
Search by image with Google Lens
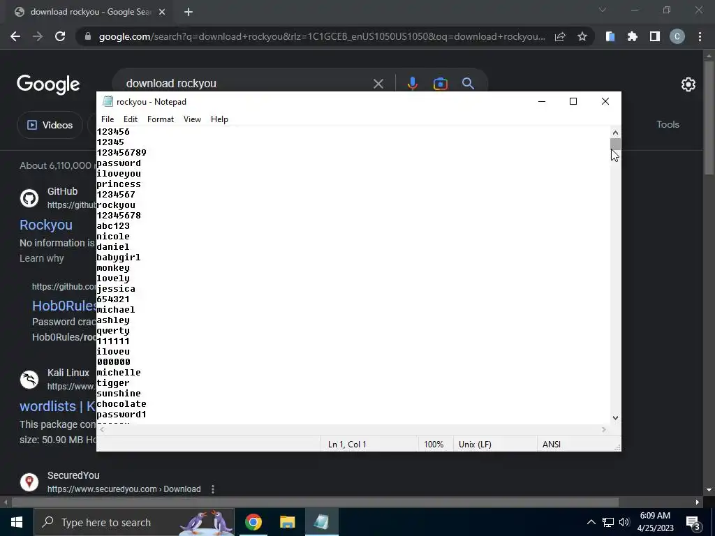(441, 84)
